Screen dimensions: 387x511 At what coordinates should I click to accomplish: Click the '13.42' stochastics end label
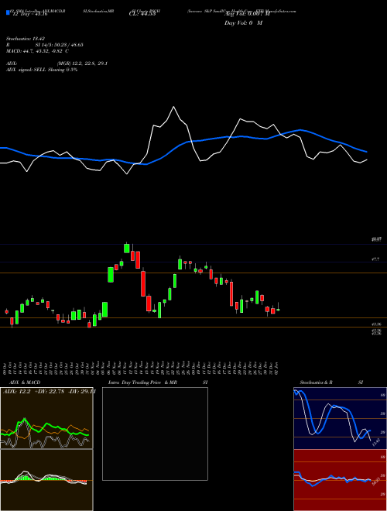(x=375, y=443)
